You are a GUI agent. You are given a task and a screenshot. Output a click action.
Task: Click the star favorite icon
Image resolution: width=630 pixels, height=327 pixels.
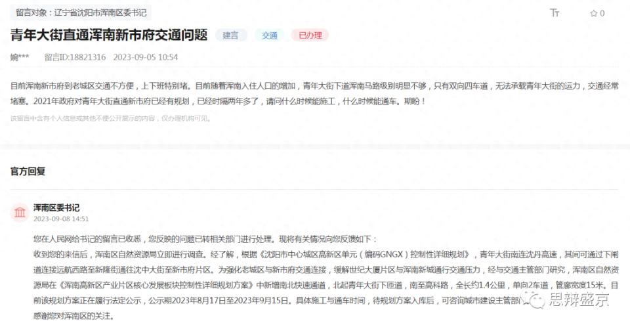coord(593,13)
